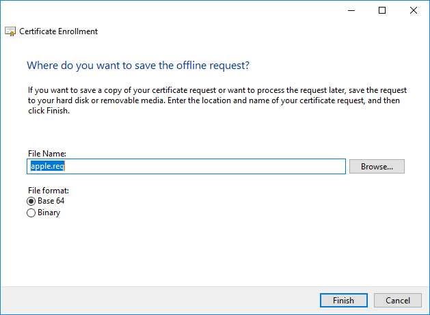
Task: Click the highlighted apple.req text
Action: coord(47,166)
